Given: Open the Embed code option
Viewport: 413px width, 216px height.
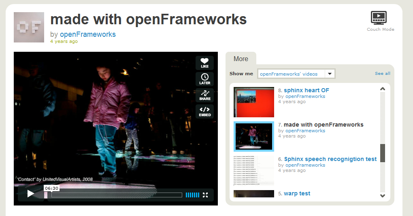Looking at the screenshot, I should pyautogui.click(x=204, y=112).
